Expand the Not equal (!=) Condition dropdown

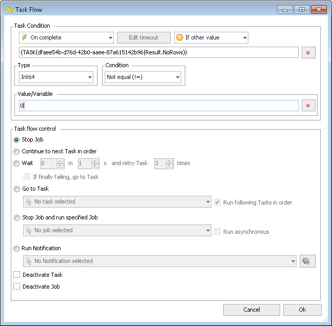143,77
